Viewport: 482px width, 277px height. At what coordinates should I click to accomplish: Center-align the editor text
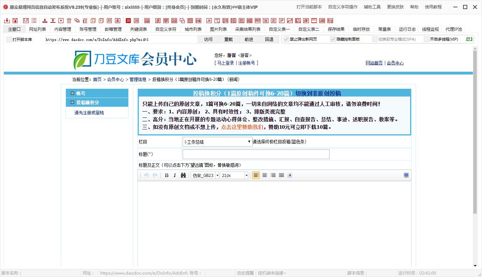point(265,175)
